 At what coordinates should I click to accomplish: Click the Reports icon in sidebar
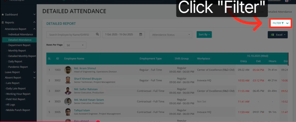(3, 23)
